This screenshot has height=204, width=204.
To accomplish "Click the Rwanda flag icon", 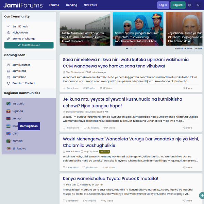I will (x=8, y=126).
